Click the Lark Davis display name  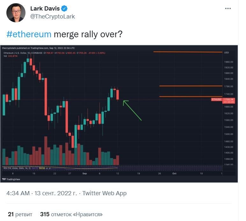[x=45, y=9]
